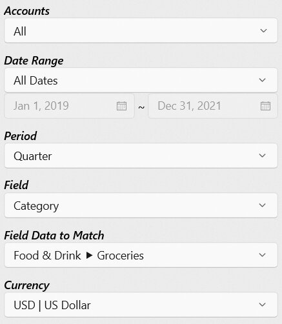This screenshot has width=282, height=324.
Task: Click the start date field Jan 1, 2019
Action: point(69,106)
